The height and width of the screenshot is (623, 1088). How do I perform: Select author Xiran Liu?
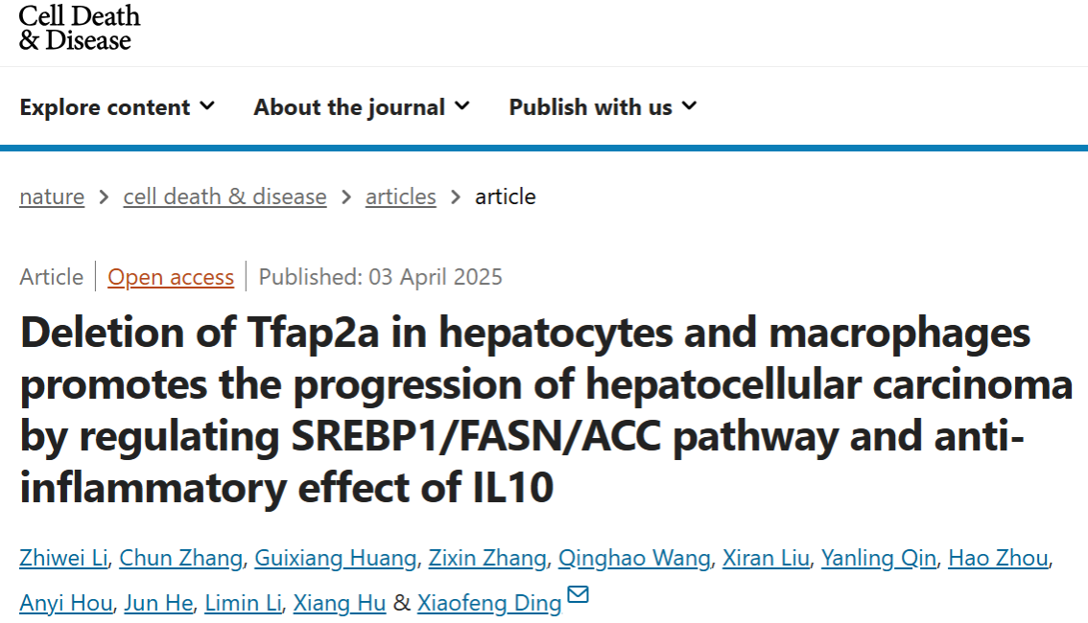point(768,558)
